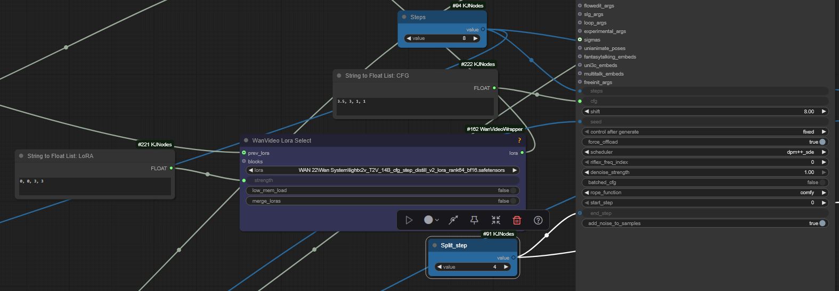Select next lora file with right arrow
The width and height of the screenshot is (839, 291).
tap(515, 170)
